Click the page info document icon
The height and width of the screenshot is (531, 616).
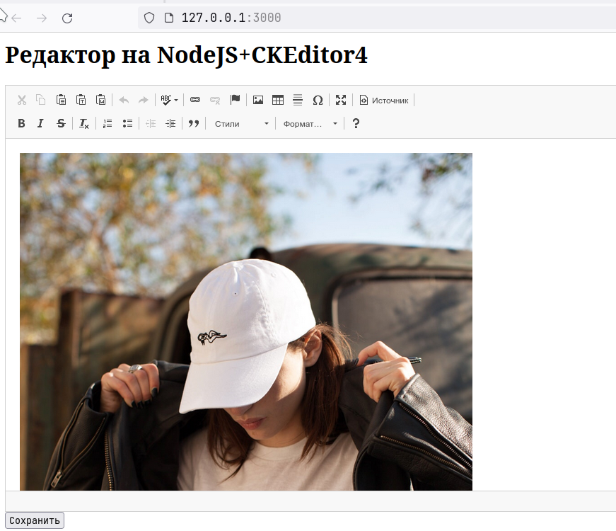pos(169,18)
